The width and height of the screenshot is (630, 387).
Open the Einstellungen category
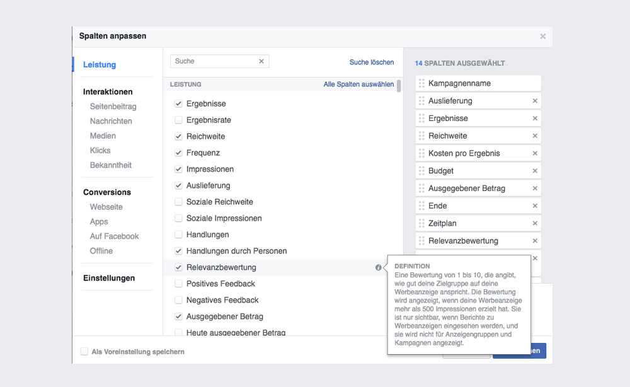click(109, 278)
